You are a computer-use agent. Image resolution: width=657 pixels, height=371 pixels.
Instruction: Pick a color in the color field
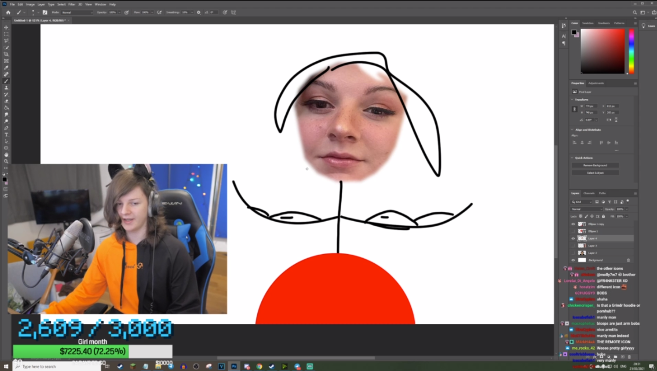pos(603,52)
